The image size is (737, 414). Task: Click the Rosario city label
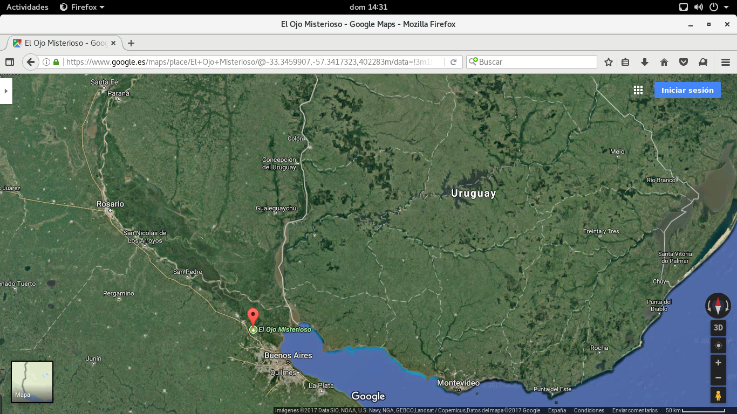tap(110, 204)
